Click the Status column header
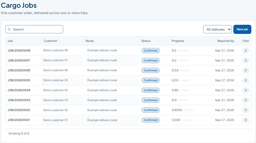Viewport: 256px width, 143px height. (x=146, y=41)
